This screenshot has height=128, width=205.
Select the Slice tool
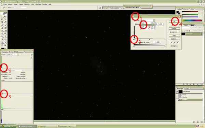click(x=5, y=22)
